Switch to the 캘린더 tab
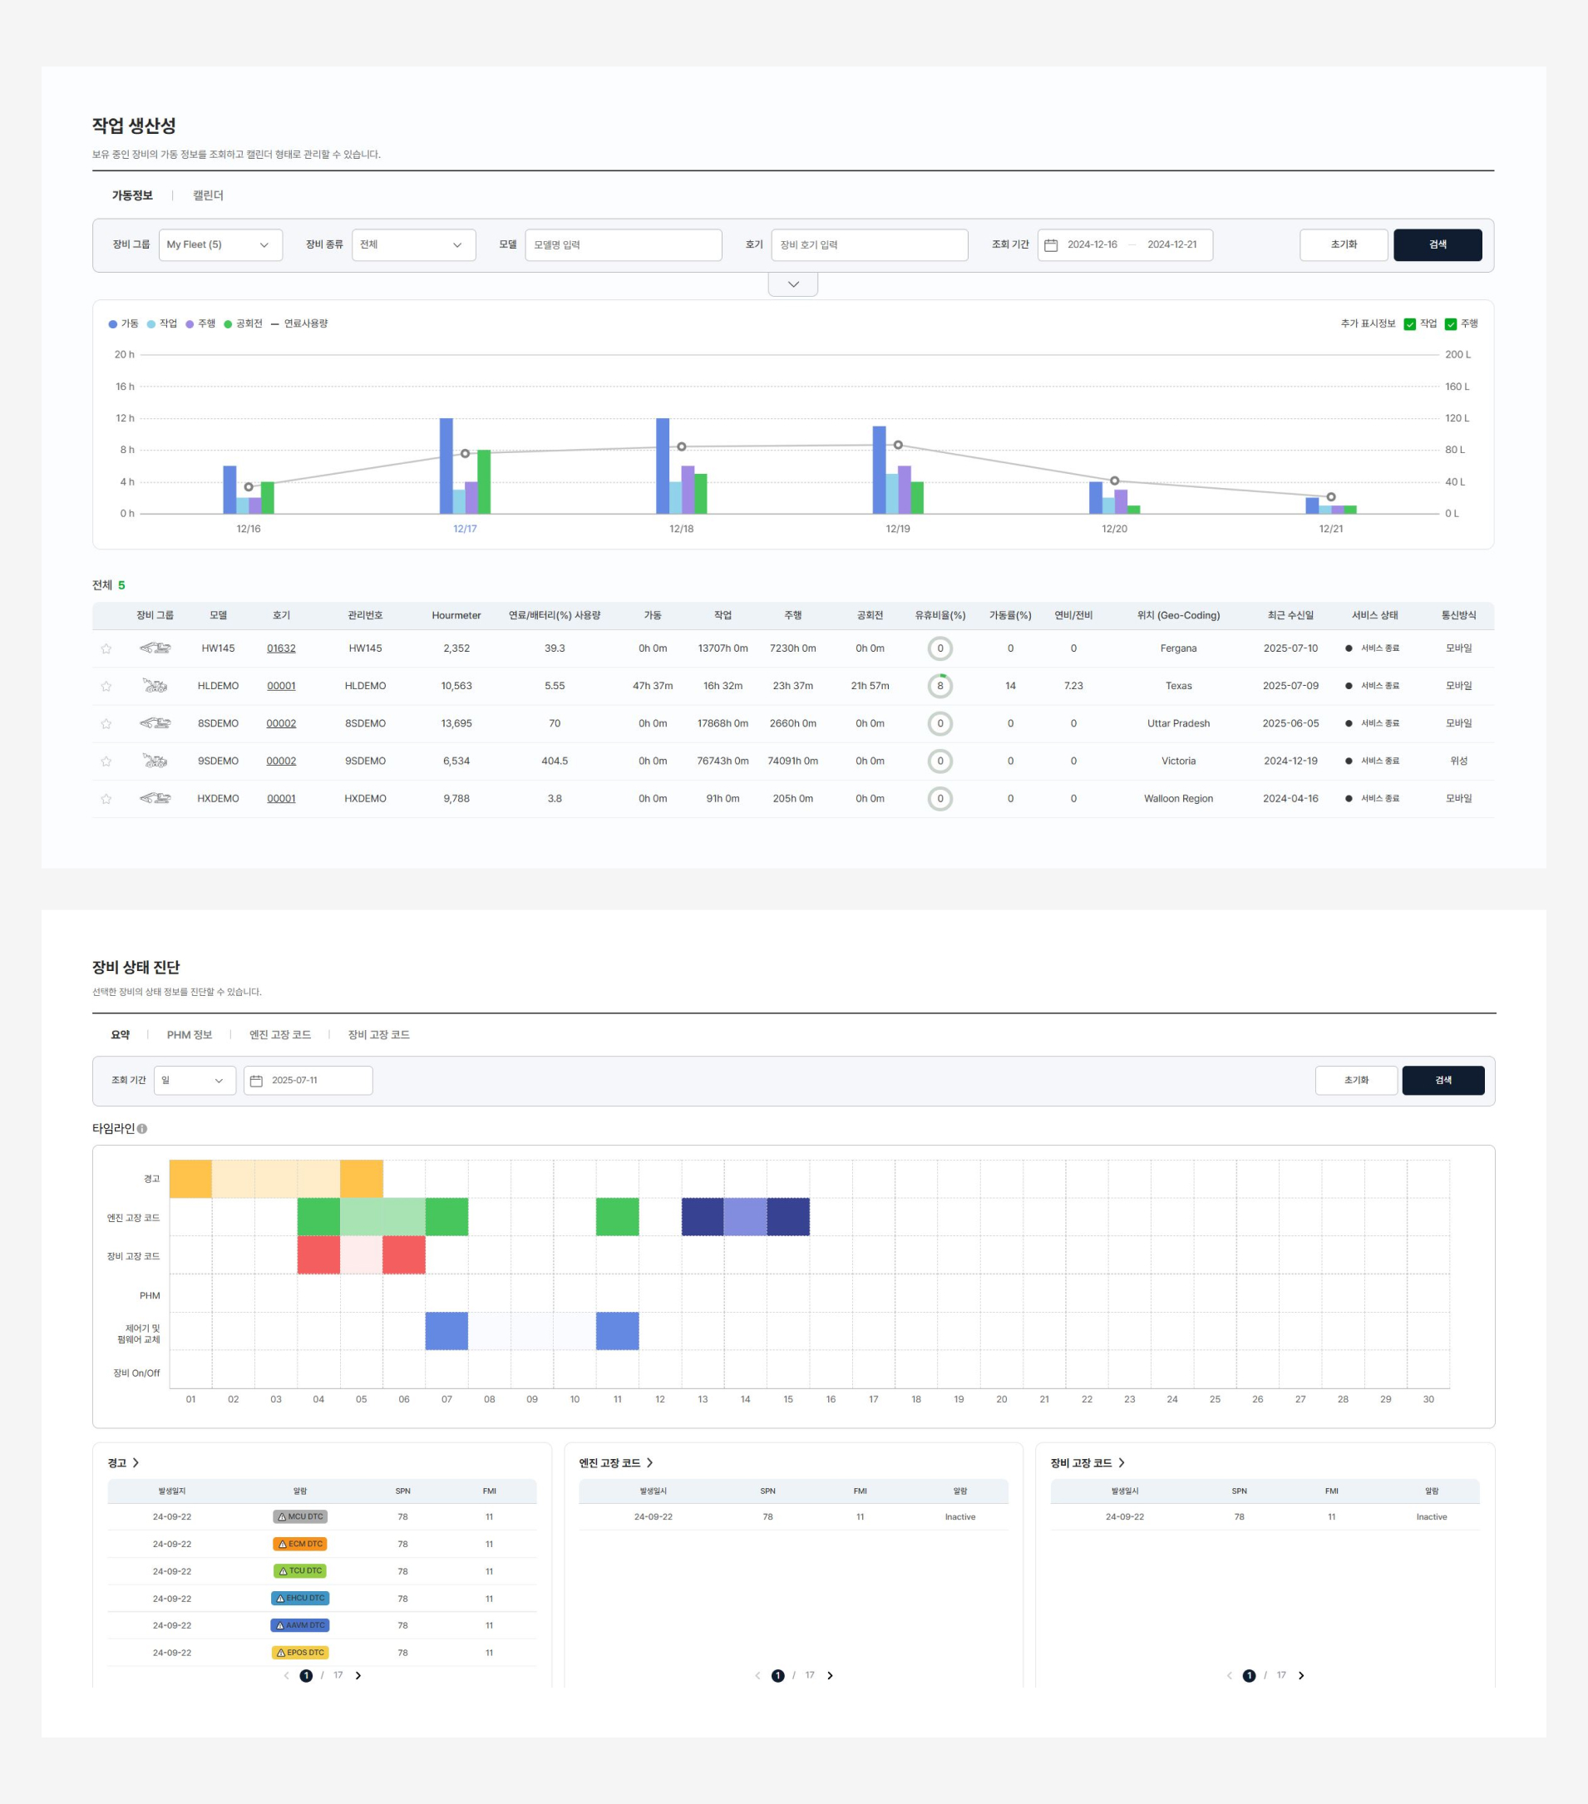The height and width of the screenshot is (1804, 1588). (x=209, y=195)
